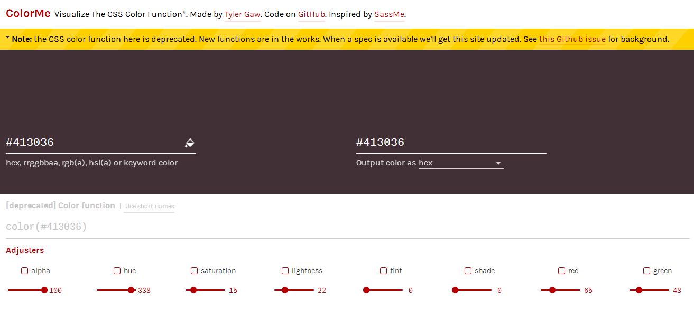Toggle the saturation adjuster checkbox
The width and height of the screenshot is (694, 309).
[194, 270]
